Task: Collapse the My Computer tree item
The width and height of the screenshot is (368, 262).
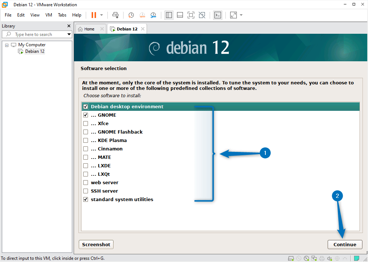Action: point(6,44)
